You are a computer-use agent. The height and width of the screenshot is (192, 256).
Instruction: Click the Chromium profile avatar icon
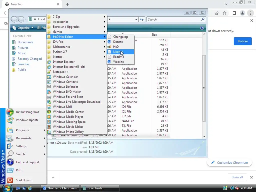tap(242, 13)
